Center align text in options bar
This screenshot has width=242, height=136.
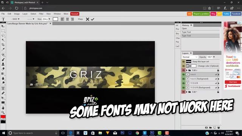(67, 19)
